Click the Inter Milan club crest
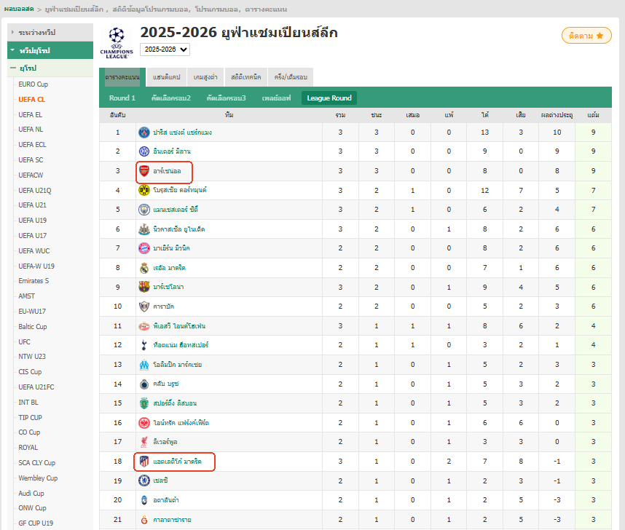 [144, 151]
